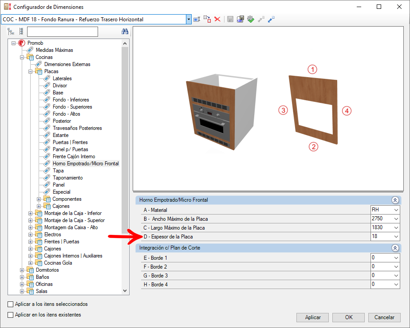Open Ancho Máximo de la Placa dropdown
Screen dimensions: 410x328
point(396,219)
